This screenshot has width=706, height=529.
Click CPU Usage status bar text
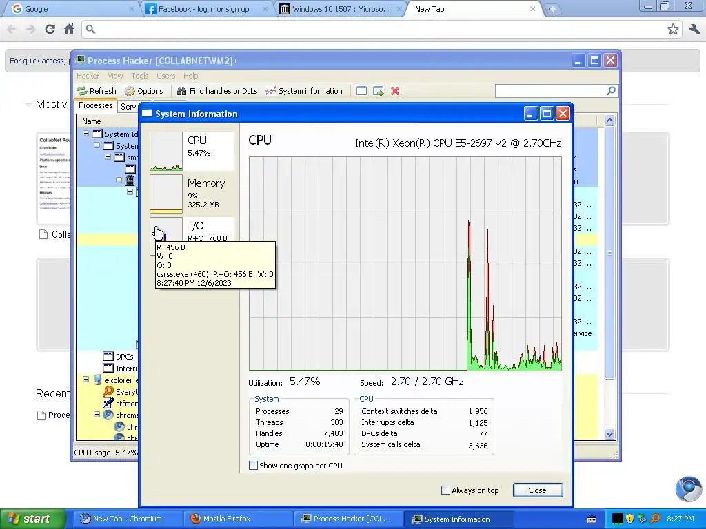(x=105, y=453)
